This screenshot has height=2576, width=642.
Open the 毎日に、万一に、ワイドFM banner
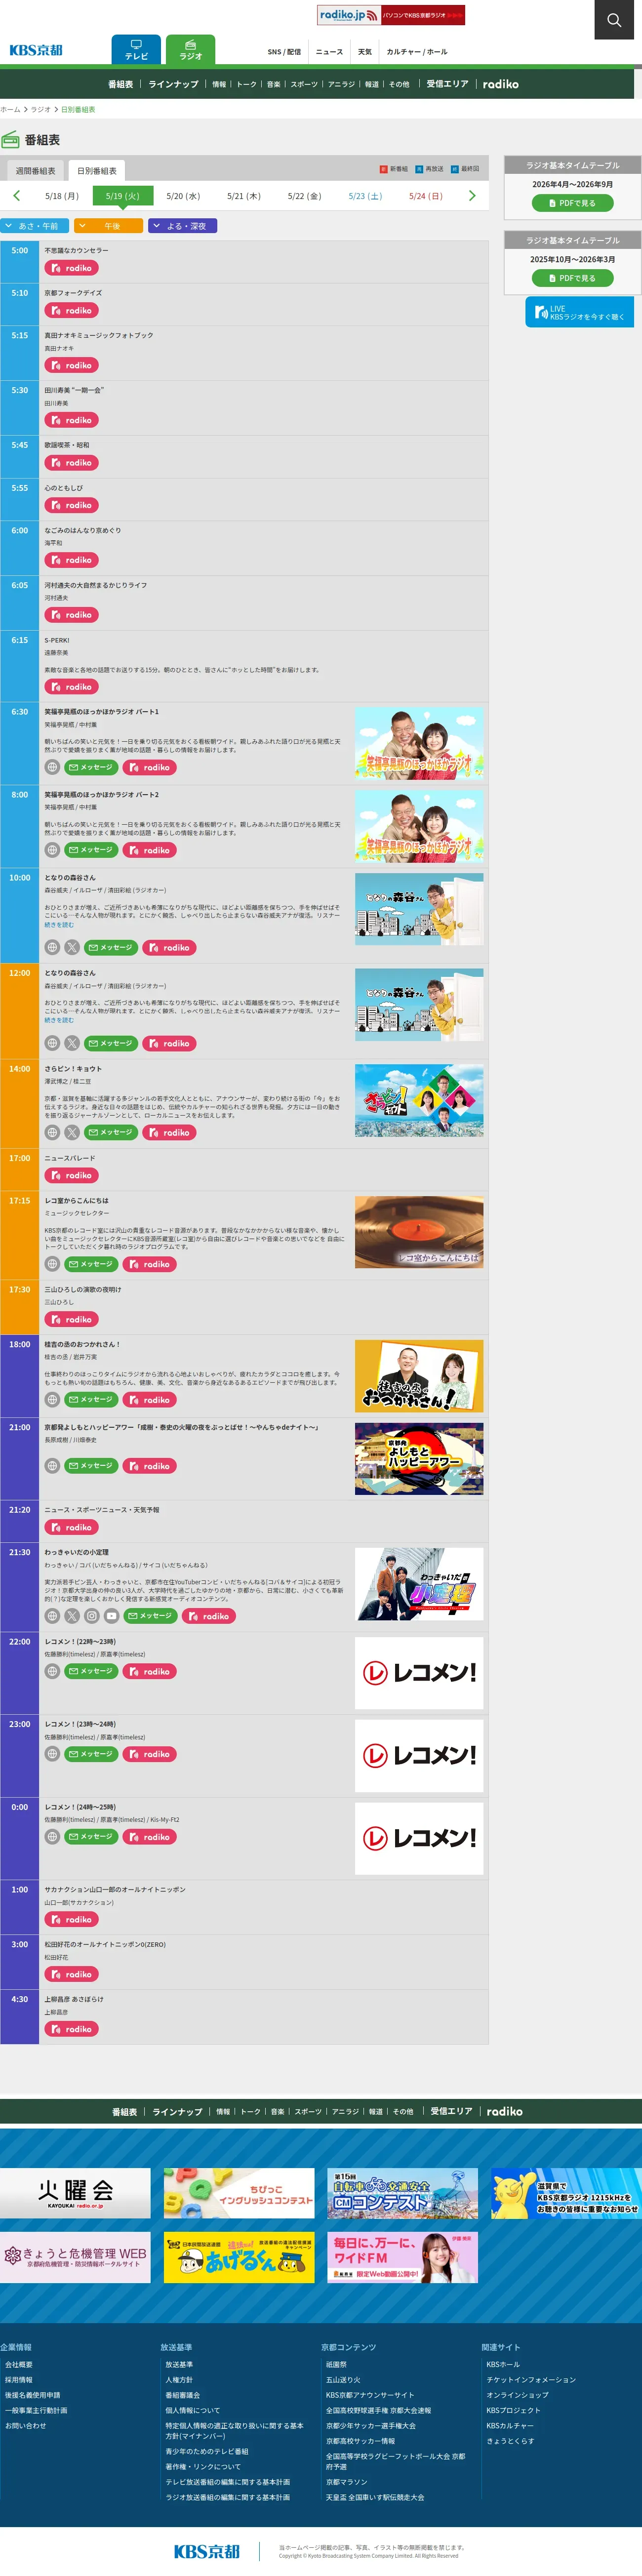[x=403, y=2257]
